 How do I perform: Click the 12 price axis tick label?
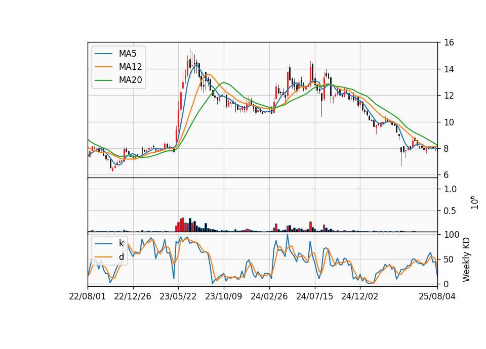(x=449, y=96)
